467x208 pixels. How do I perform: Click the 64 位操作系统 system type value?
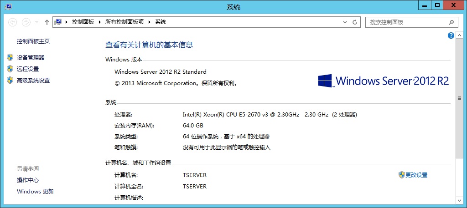(226, 137)
